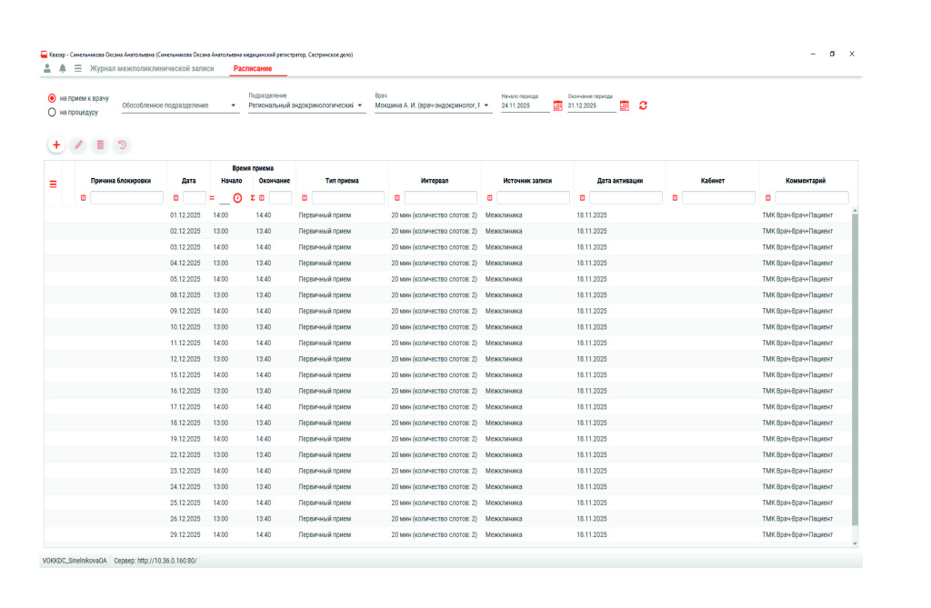
Task: Click the history clock icon in toolbar
Action: pyautogui.click(x=122, y=145)
